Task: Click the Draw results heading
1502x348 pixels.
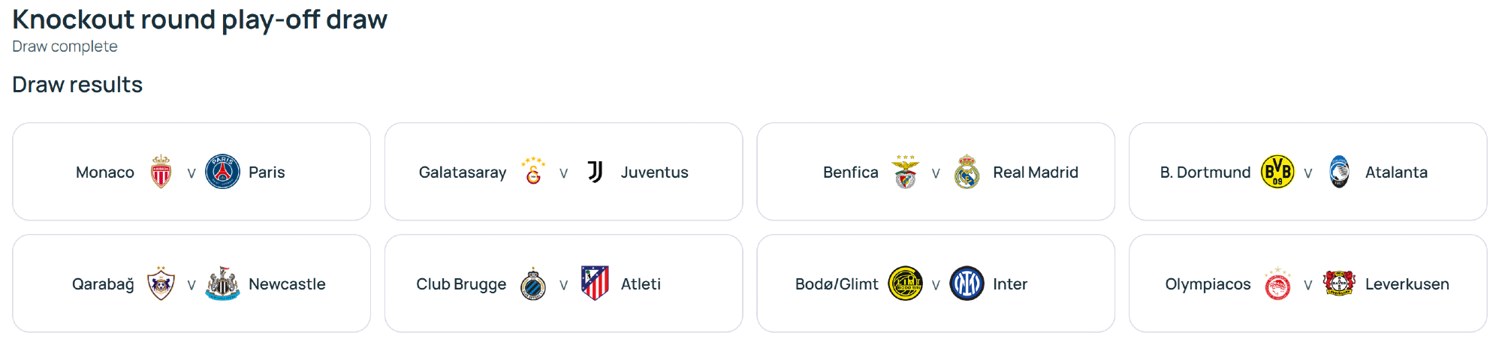Action: point(77,85)
